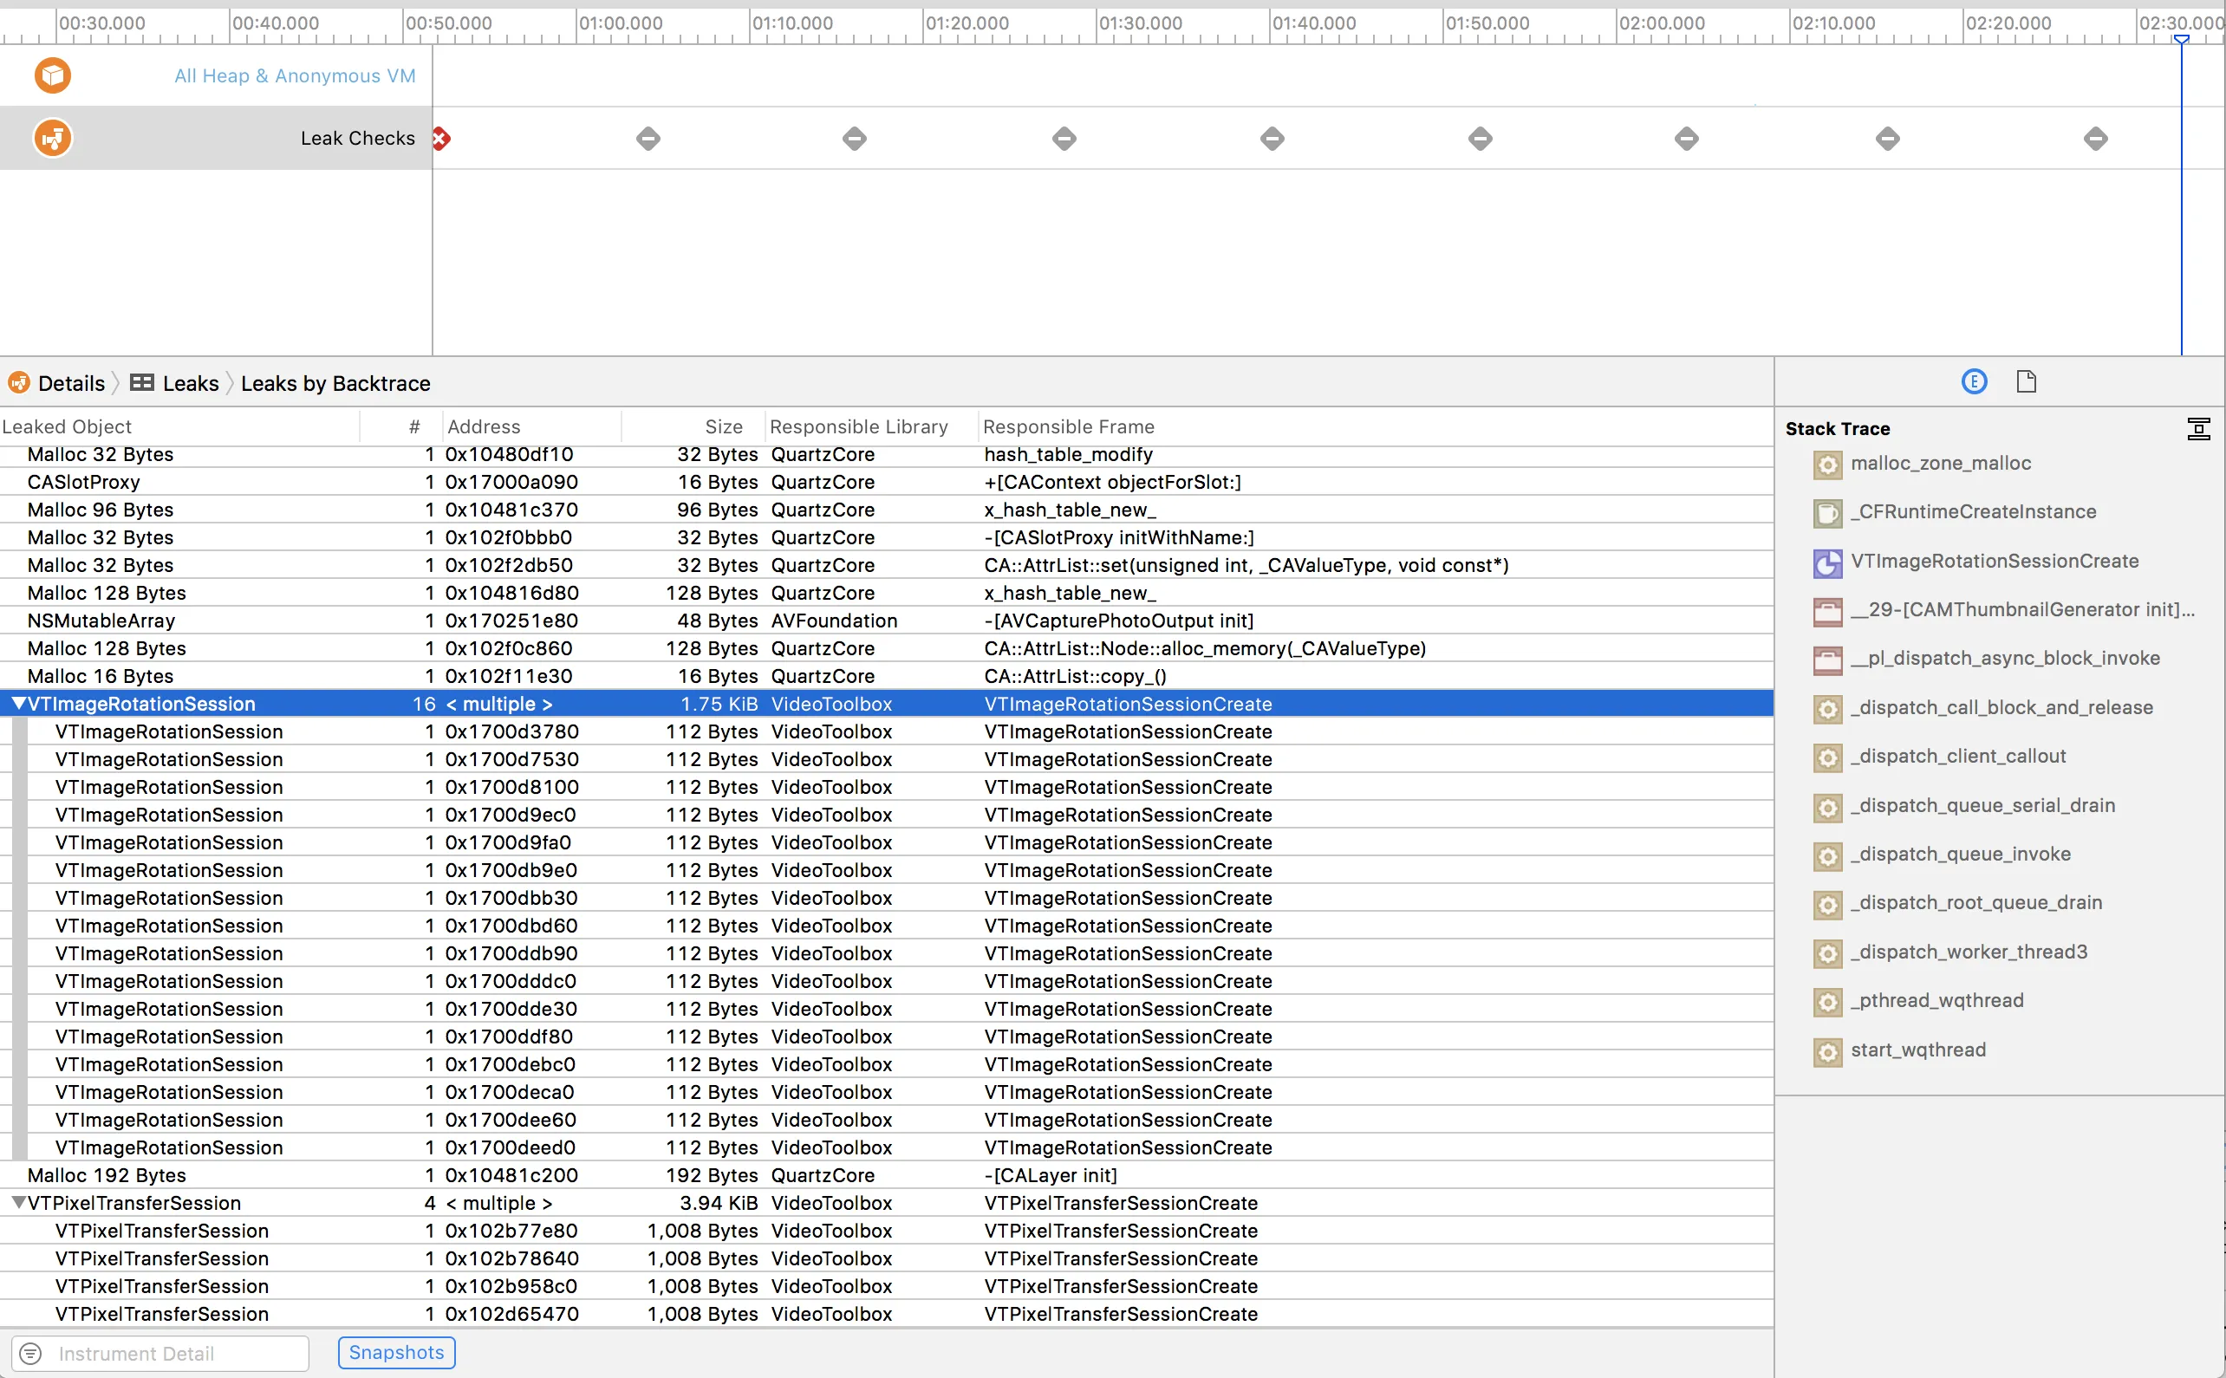
Task: Open the Extended Detail inspector icon
Action: pyautogui.click(x=1974, y=382)
